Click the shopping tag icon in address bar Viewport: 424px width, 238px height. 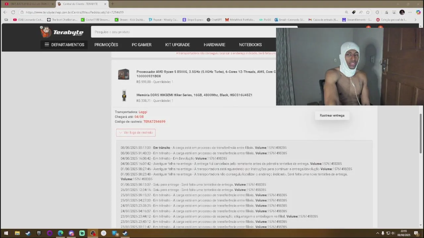(x=354, y=12)
